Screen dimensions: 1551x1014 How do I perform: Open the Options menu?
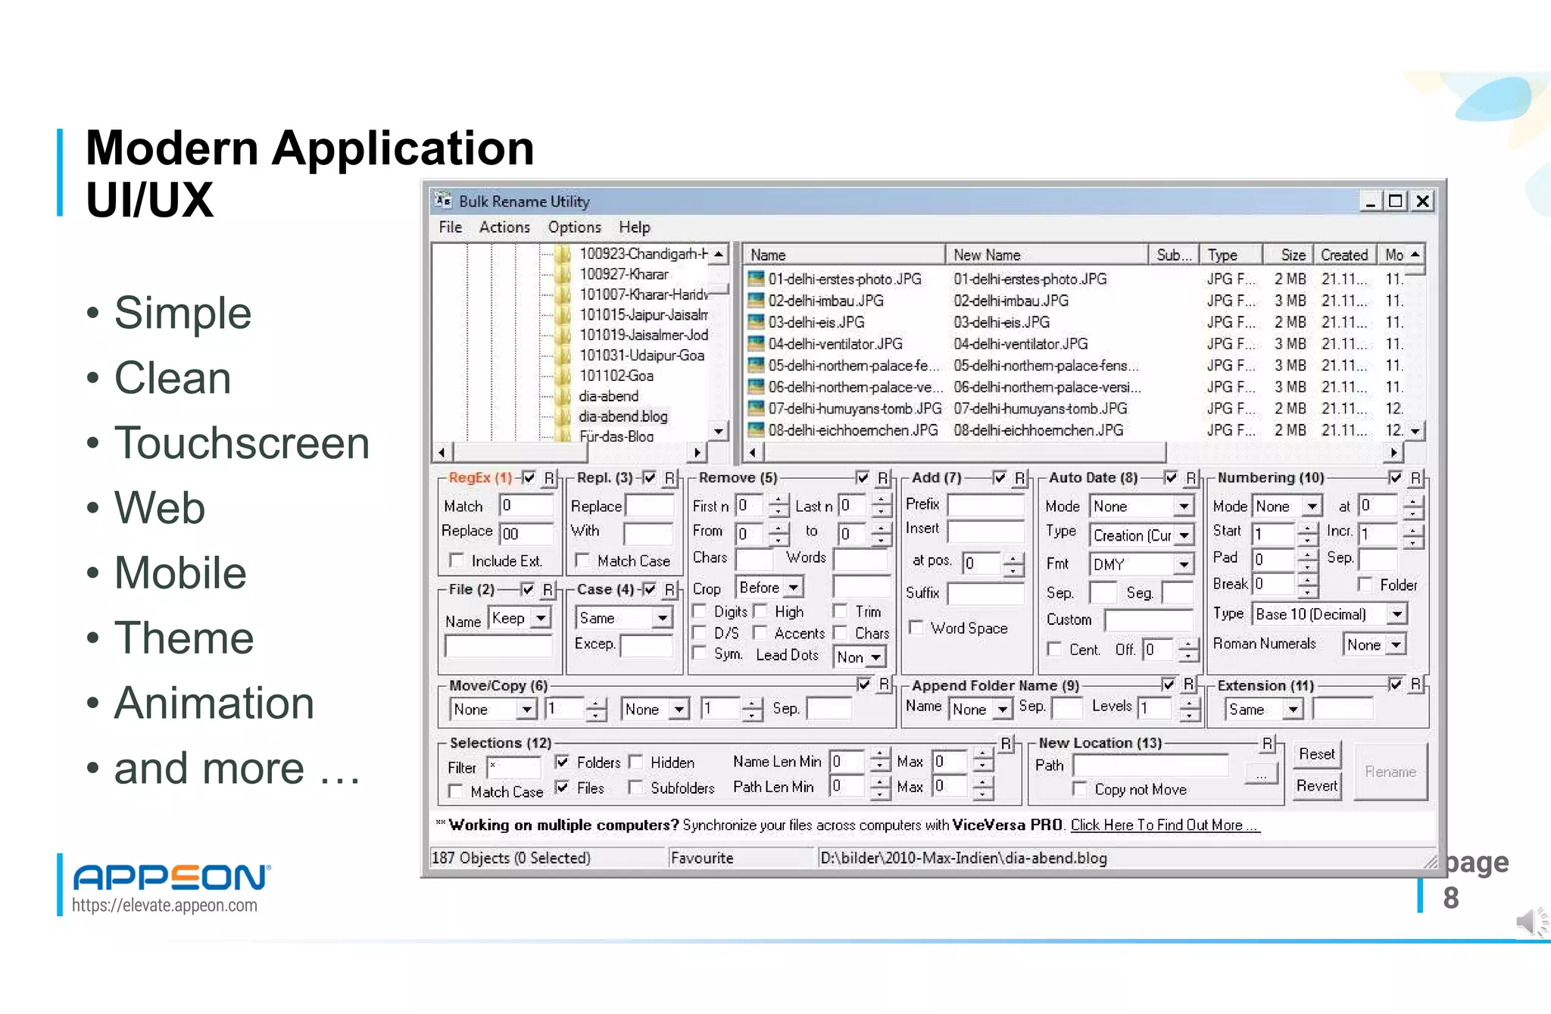(x=574, y=227)
